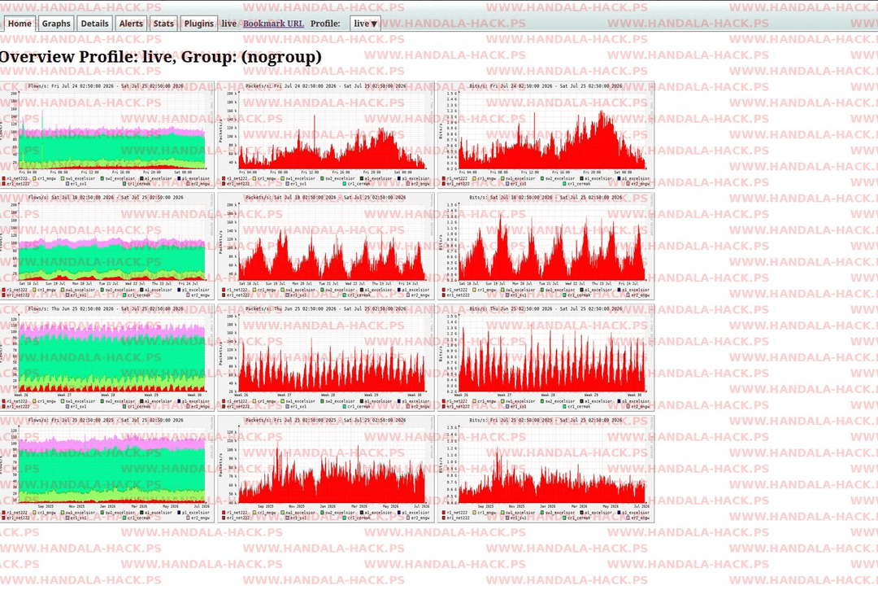This screenshot has height=590, width=878.
Task: Open the Plugins tab
Action: click(x=199, y=24)
